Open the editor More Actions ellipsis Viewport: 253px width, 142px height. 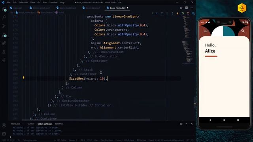(192, 8)
